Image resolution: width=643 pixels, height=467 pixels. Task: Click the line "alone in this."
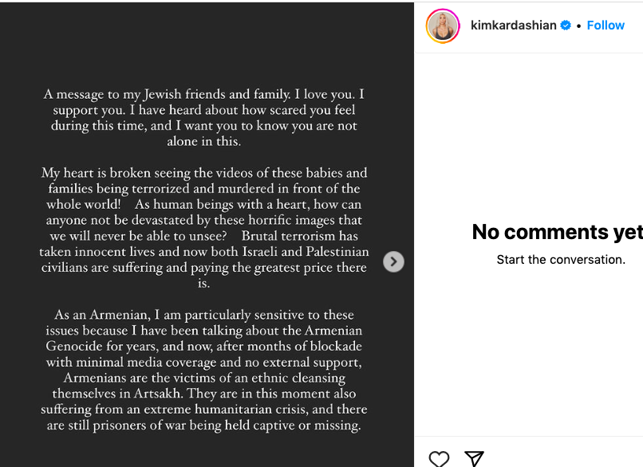point(204,142)
